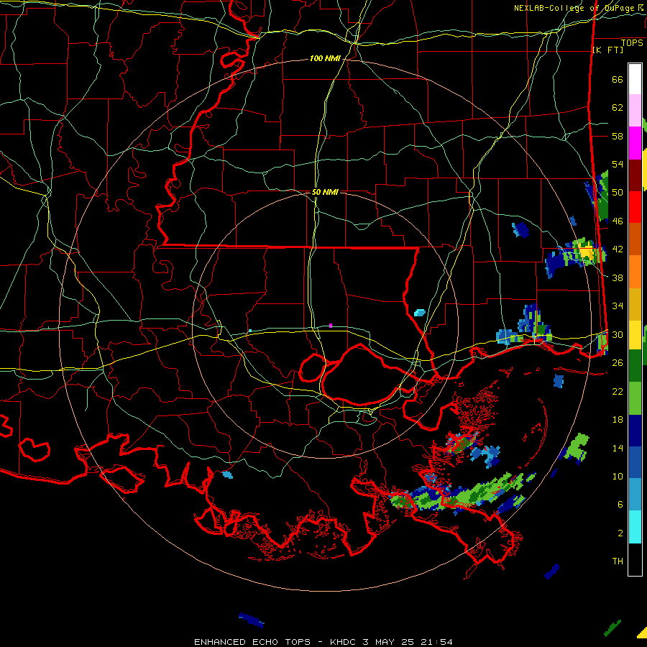Click the small light-blue echo near southwest coast
The height and width of the screenshot is (647, 647).
tap(227, 474)
